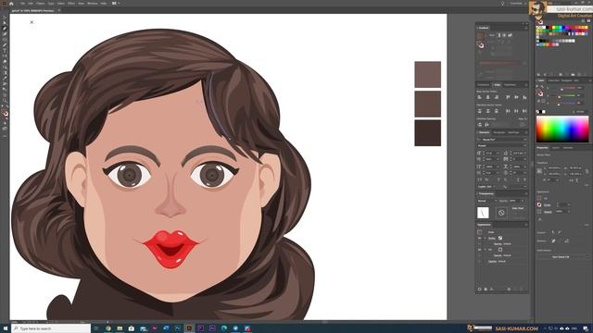This screenshot has width=593, height=333.
Task: Open the language dropdown in Character panel
Action: click(x=486, y=187)
